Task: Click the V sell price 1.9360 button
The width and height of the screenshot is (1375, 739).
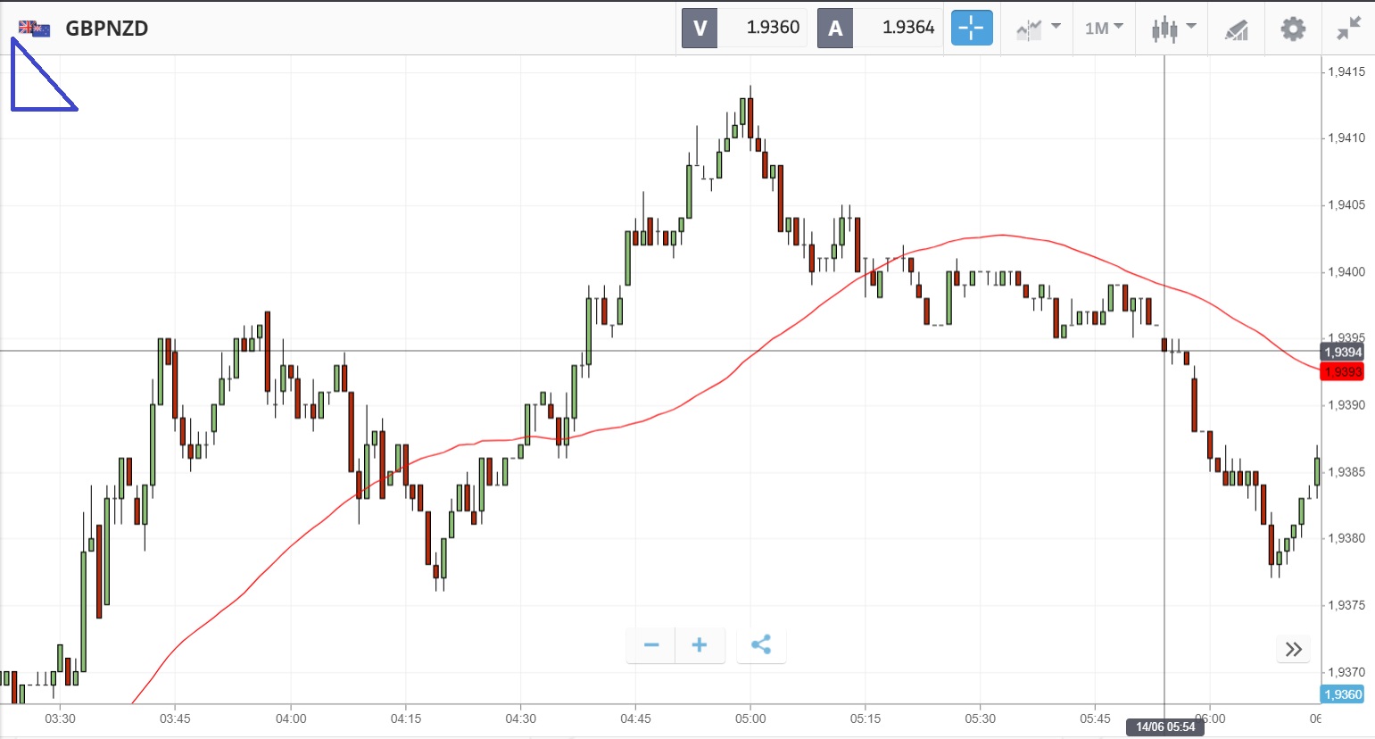Action: click(x=745, y=28)
